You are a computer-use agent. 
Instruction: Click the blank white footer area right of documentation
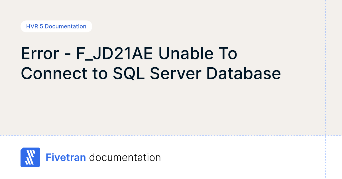(242, 157)
